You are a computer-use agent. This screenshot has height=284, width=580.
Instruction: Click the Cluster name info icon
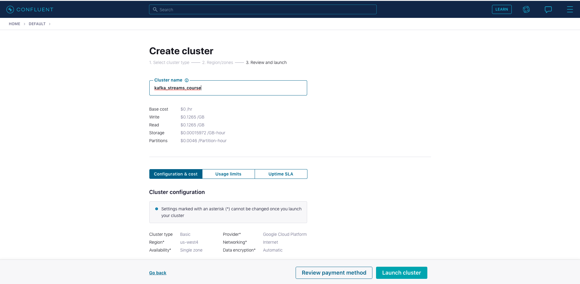(x=187, y=80)
